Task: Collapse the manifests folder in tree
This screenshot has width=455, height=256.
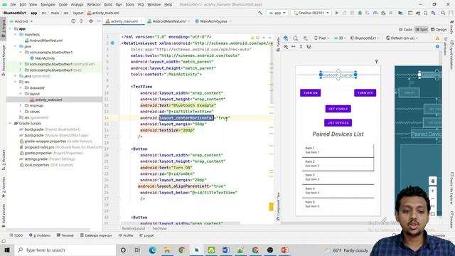Action: (16, 34)
